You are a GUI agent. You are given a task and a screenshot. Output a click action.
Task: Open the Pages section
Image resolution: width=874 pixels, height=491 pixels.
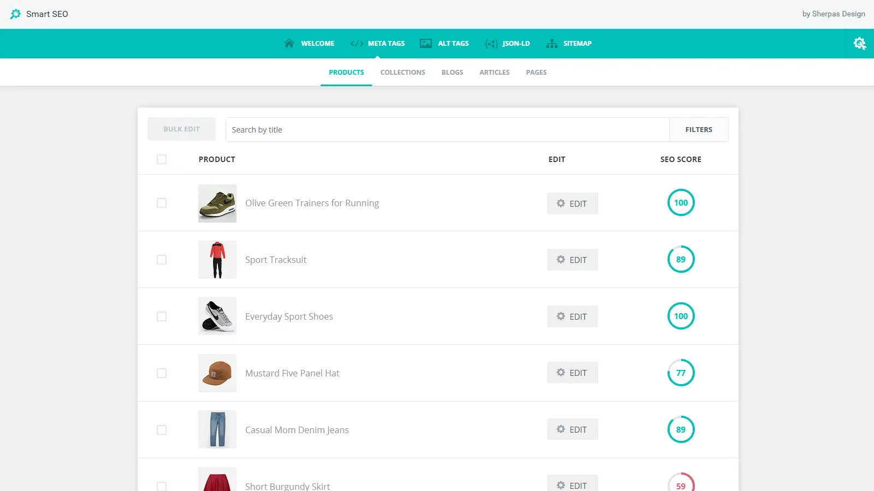coord(536,72)
